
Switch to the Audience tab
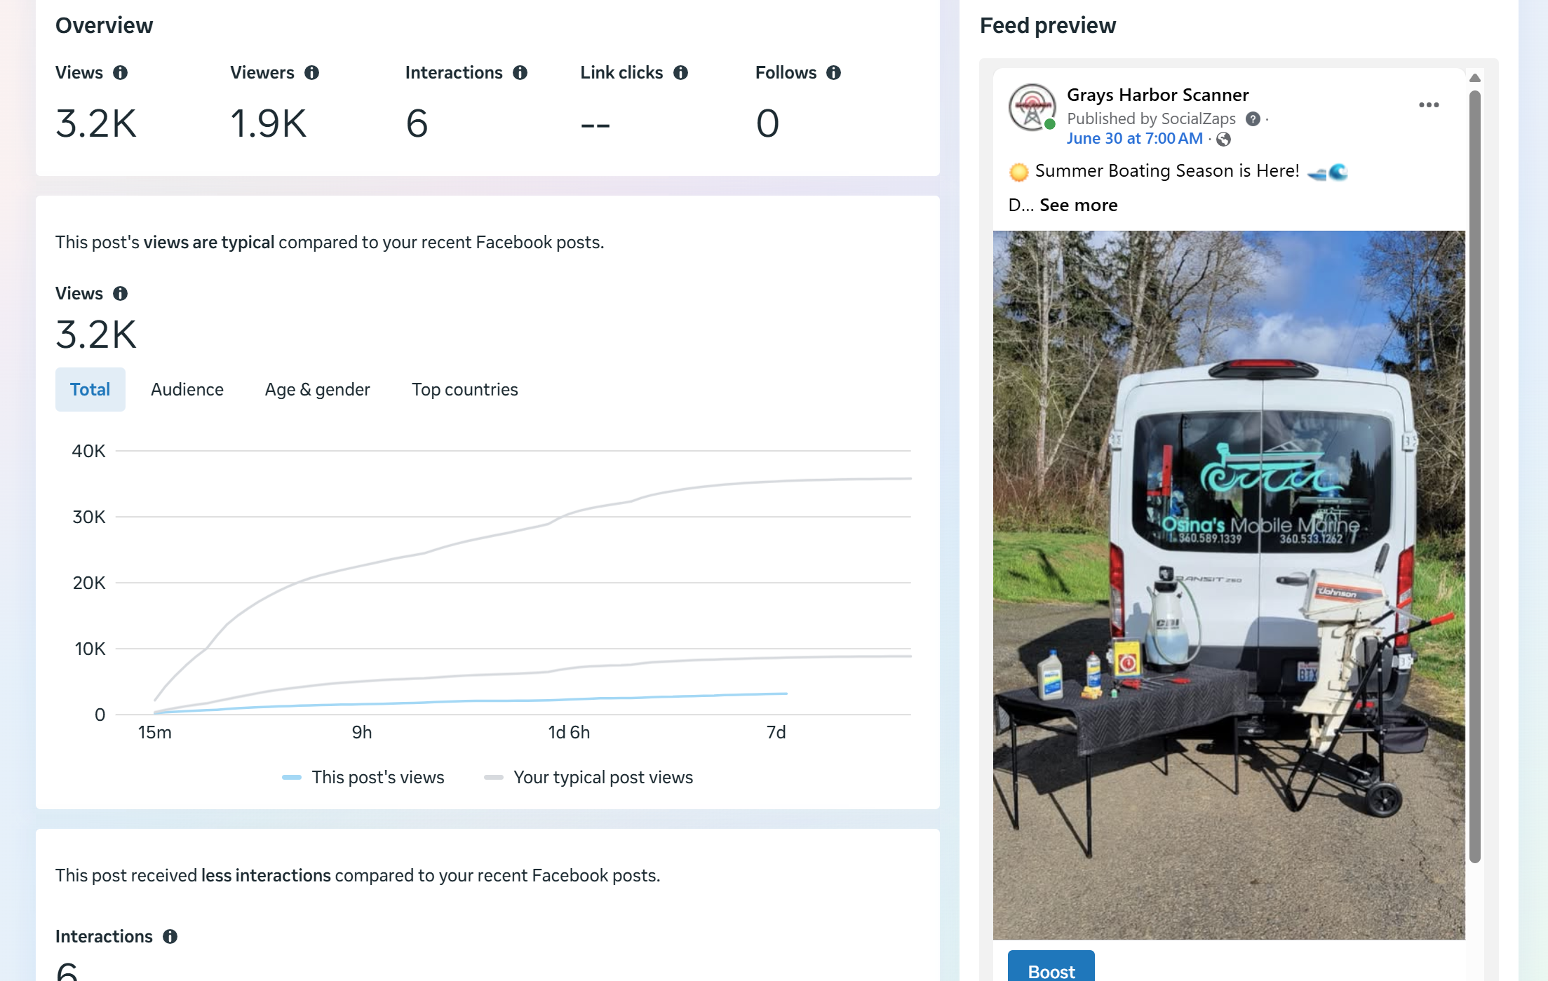click(187, 390)
